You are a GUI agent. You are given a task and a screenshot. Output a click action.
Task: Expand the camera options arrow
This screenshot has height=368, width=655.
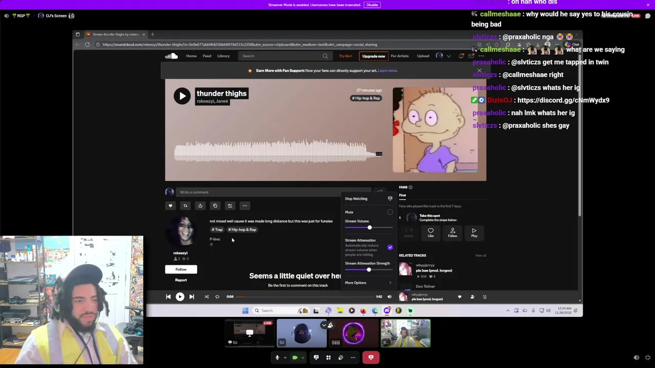click(303, 358)
